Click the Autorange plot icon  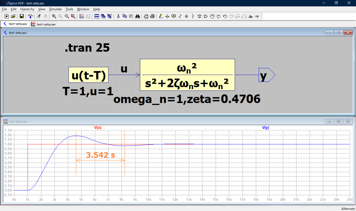tap(82, 16)
